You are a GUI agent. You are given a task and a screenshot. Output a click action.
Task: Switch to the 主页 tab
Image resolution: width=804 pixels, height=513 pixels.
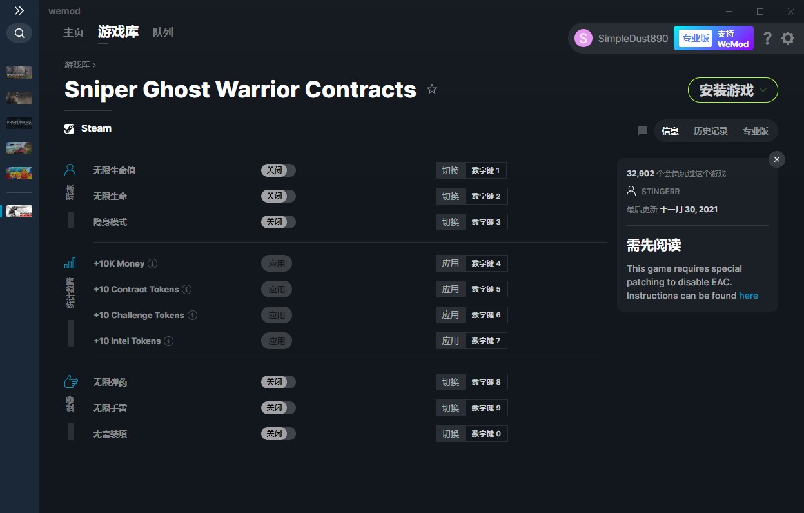(74, 32)
